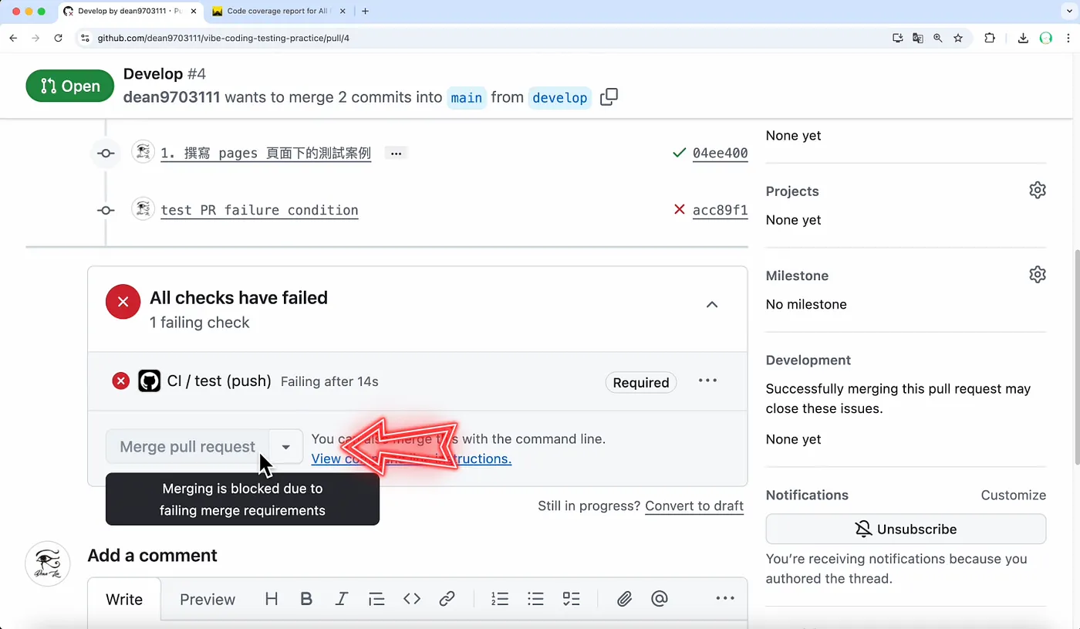This screenshot has width=1080, height=629.
Task: Select the Develop by dean9703111 browser tab
Action: coord(129,12)
